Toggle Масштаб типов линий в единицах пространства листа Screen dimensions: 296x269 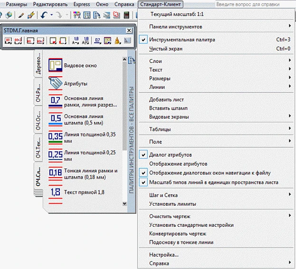213,182
